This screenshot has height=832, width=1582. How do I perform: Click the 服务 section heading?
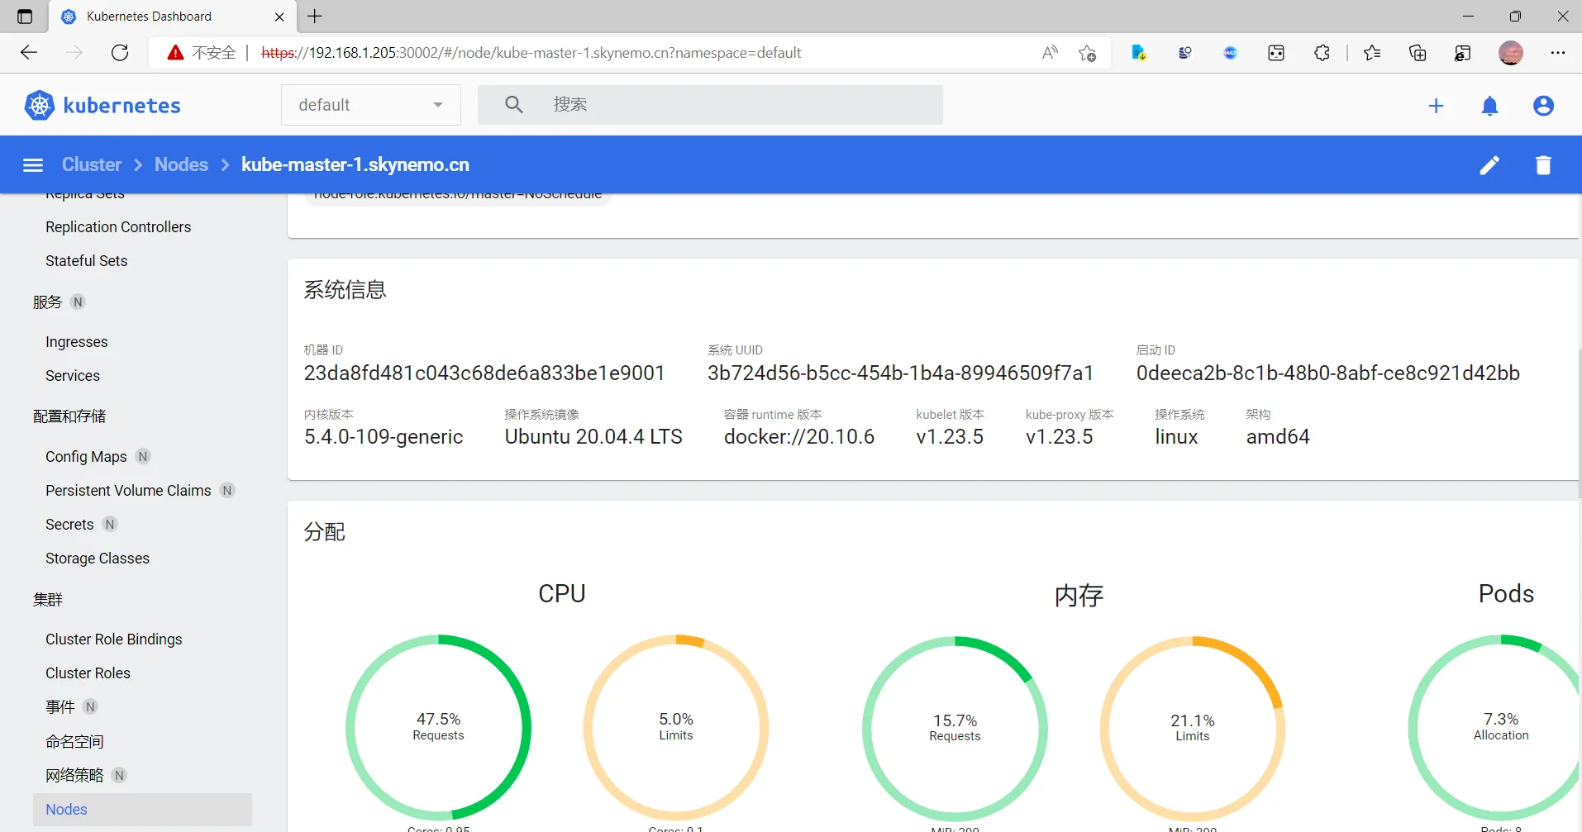tap(47, 302)
